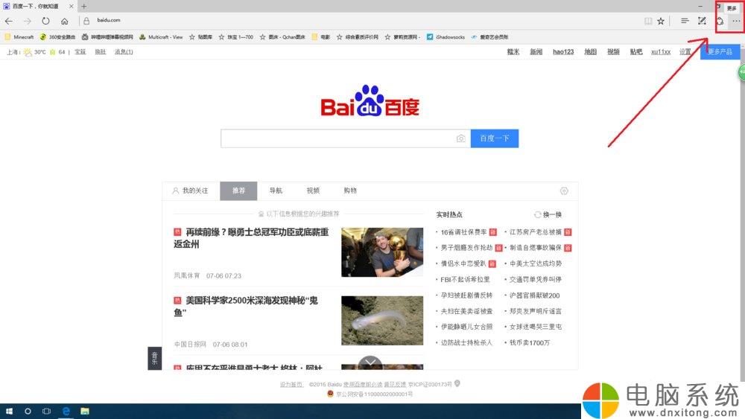Switch to the 导航 tab
Image resolution: width=745 pixels, height=419 pixels.
click(x=276, y=191)
